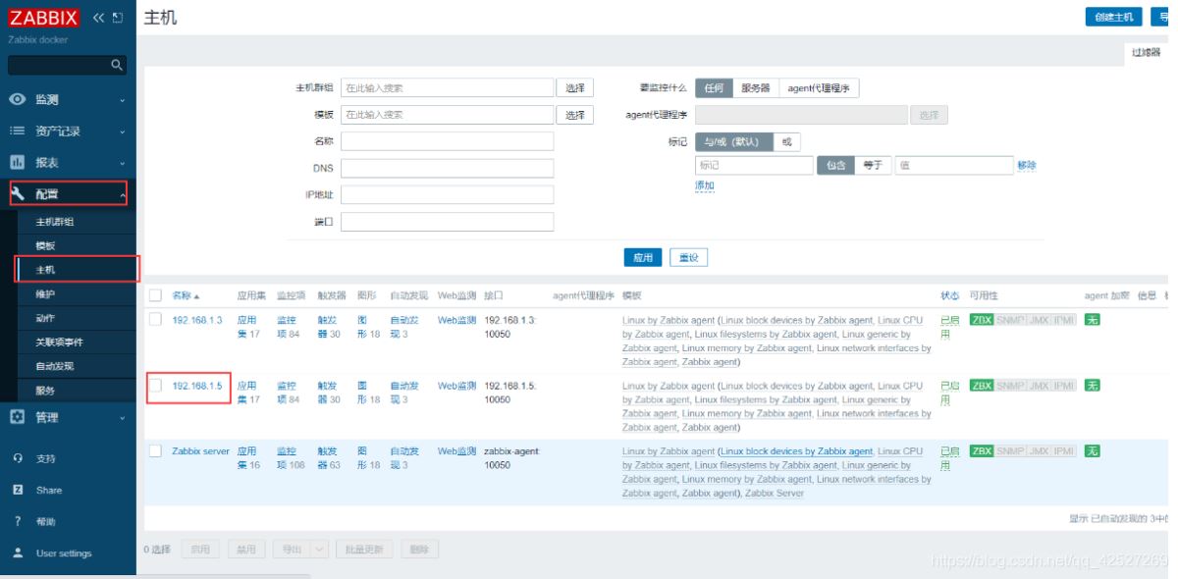1178x579 pixels.
Task: Click the 创建主机 button
Action: point(1116,16)
